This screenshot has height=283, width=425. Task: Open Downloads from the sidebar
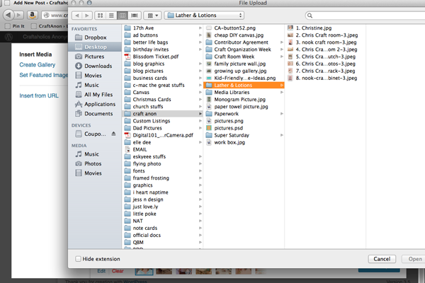pyautogui.click(x=98, y=66)
